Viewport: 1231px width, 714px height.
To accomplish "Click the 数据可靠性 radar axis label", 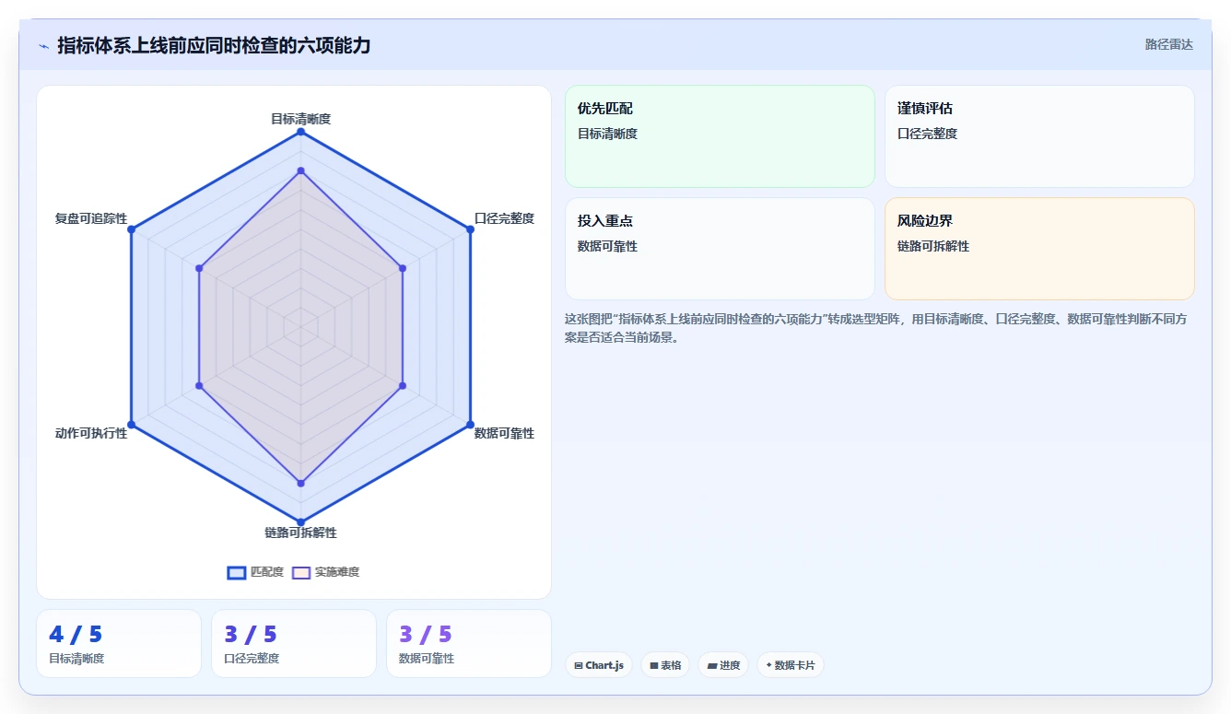I will (504, 433).
